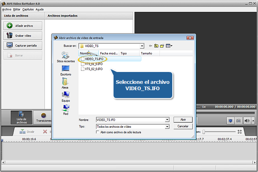Click the volume speaker icon
The width and height of the screenshot is (258, 172).
247,121
